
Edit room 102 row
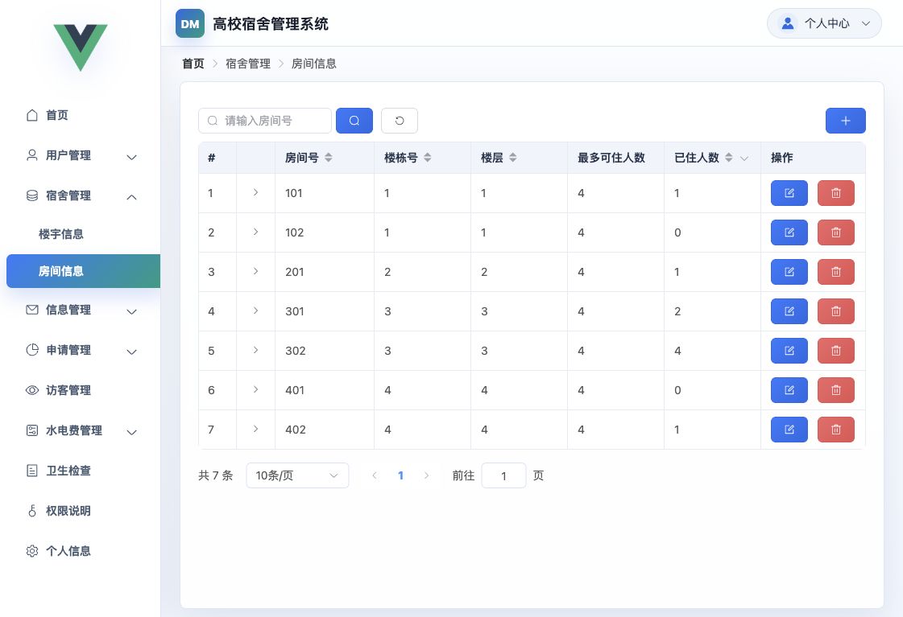tap(789, 233)
